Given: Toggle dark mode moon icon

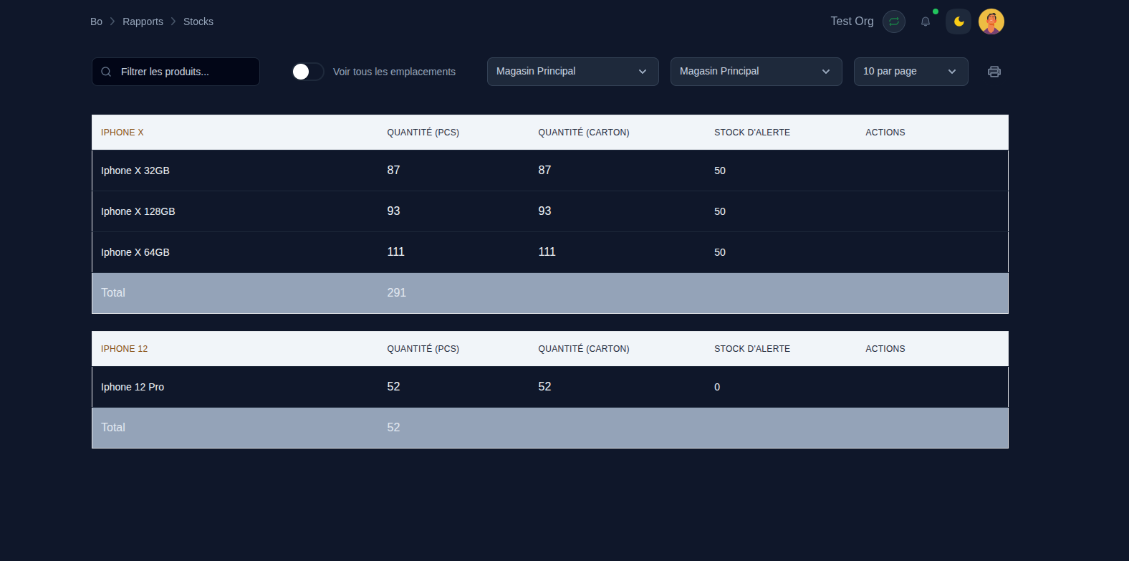Looking at the screenshot, I should tap(959, 21).
